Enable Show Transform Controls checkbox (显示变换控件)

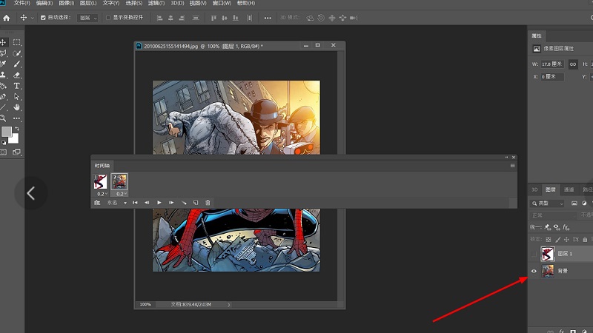click(108, 18)
